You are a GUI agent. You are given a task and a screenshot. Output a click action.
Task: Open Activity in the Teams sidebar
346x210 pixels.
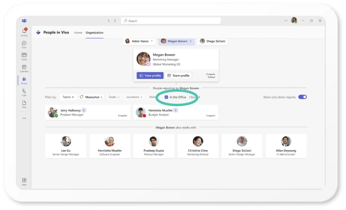24,31
